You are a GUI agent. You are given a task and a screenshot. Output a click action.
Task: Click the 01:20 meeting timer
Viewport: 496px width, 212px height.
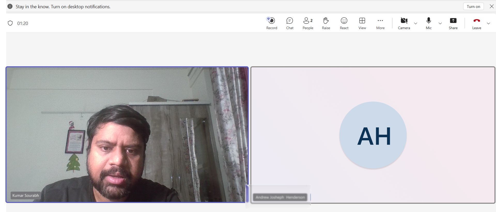(23, 23)
